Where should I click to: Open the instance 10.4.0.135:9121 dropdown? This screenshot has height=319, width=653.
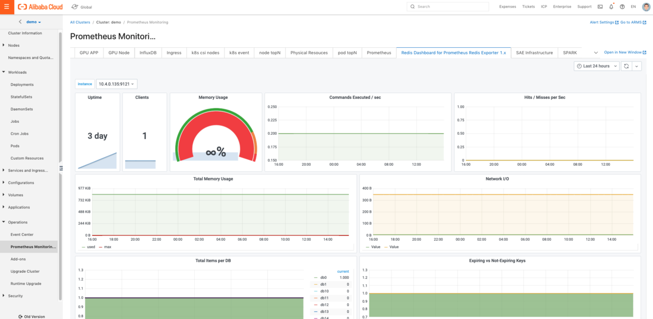[116, 84]
